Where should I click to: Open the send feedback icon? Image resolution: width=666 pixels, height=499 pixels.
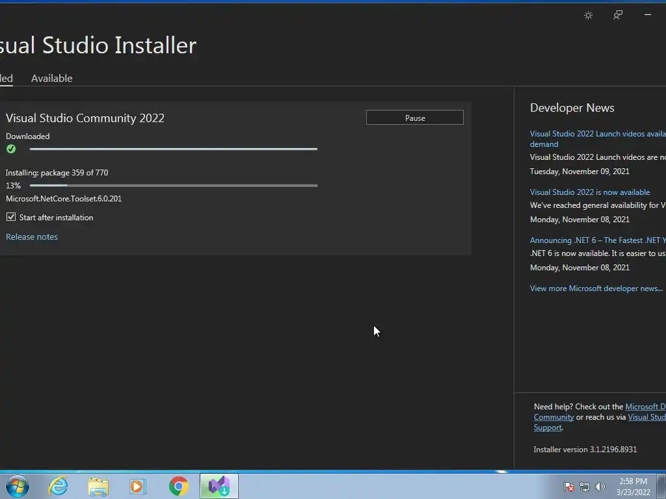point(618,16)
